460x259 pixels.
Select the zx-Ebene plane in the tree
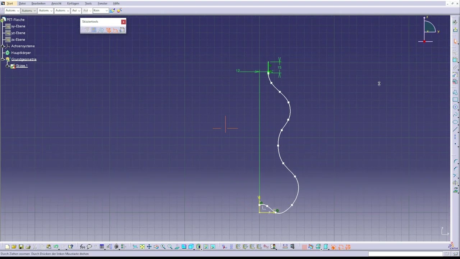tap(18, 40)
